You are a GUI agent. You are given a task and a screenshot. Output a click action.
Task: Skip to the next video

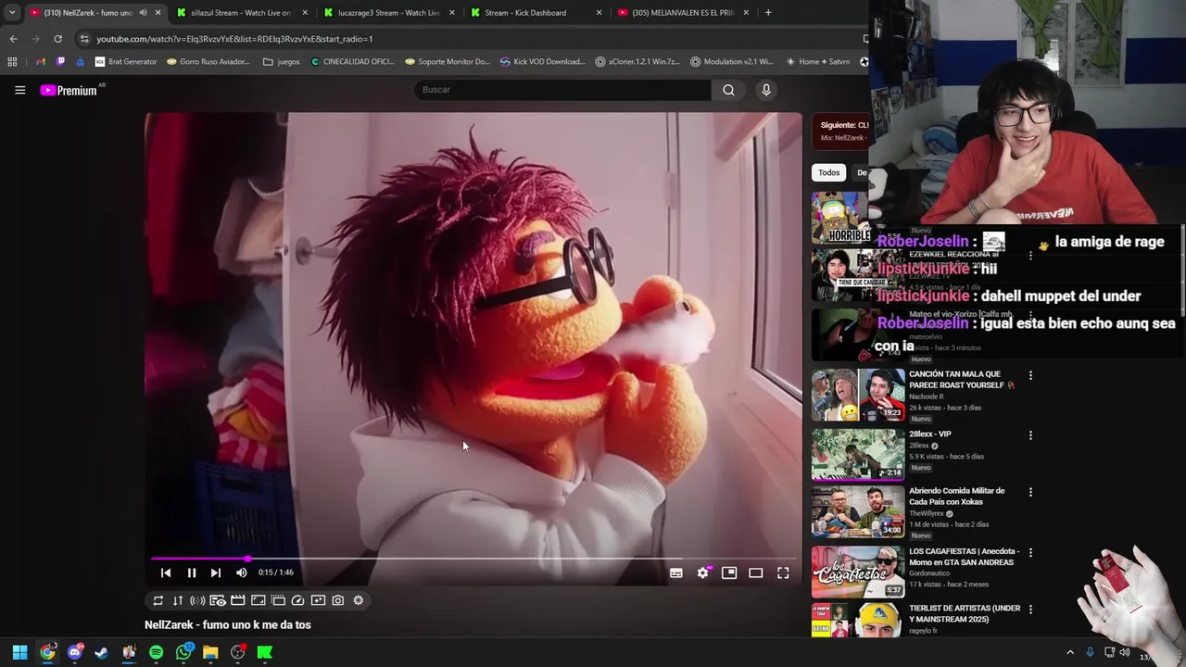click(x=216, y=573)
